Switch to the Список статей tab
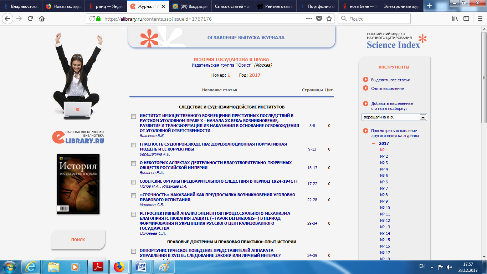The width and height of the screenshot is (487, 274). (232, 6)
